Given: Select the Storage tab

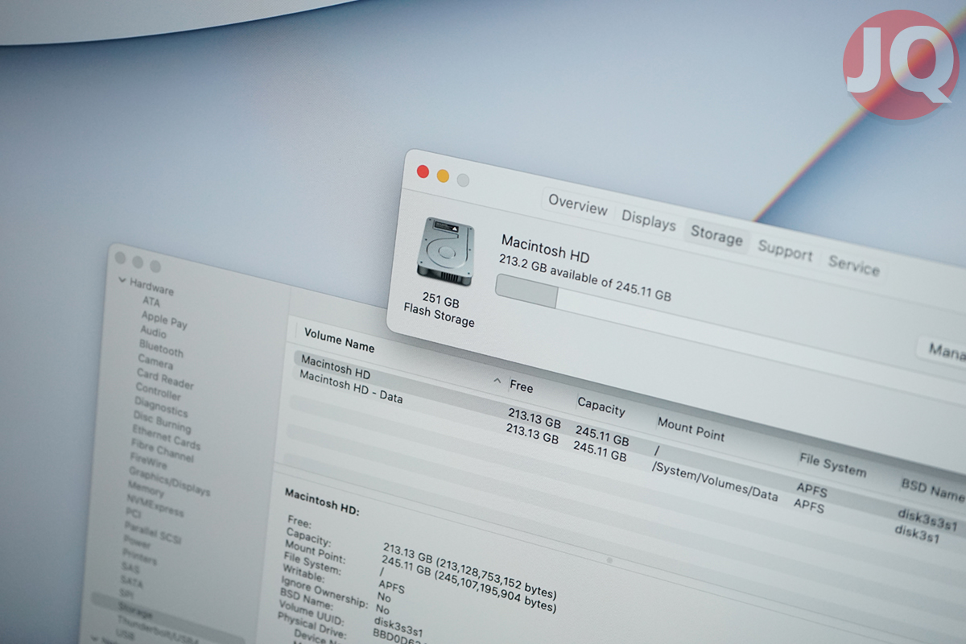Looking at the screenshot, I should pyautogui.click(x=716, y=236).
